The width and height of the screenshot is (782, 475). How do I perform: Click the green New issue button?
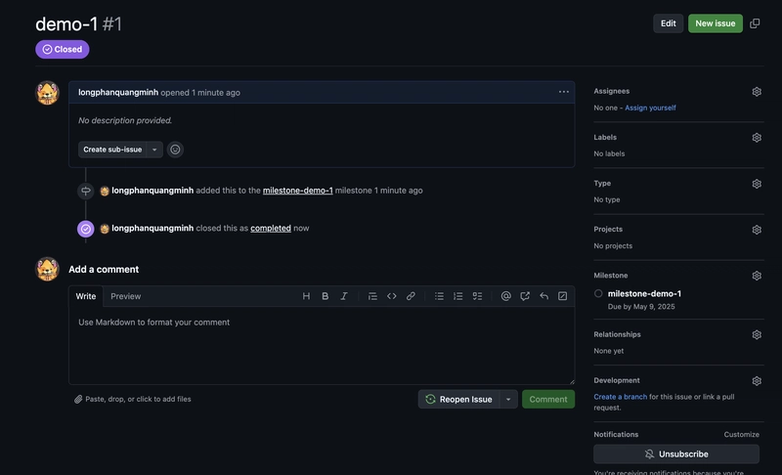tap(715, 23)
